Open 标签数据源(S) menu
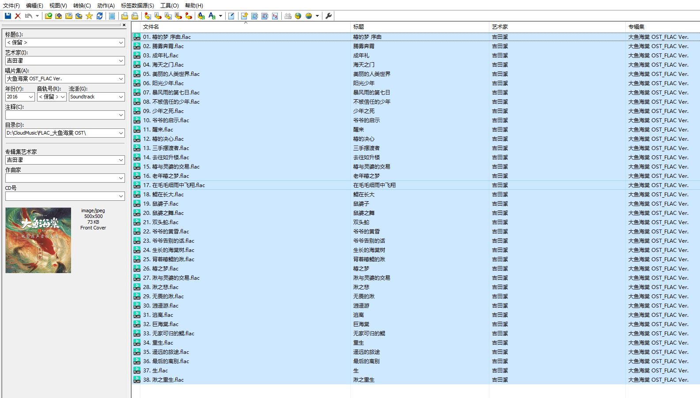 pos(137,5)
